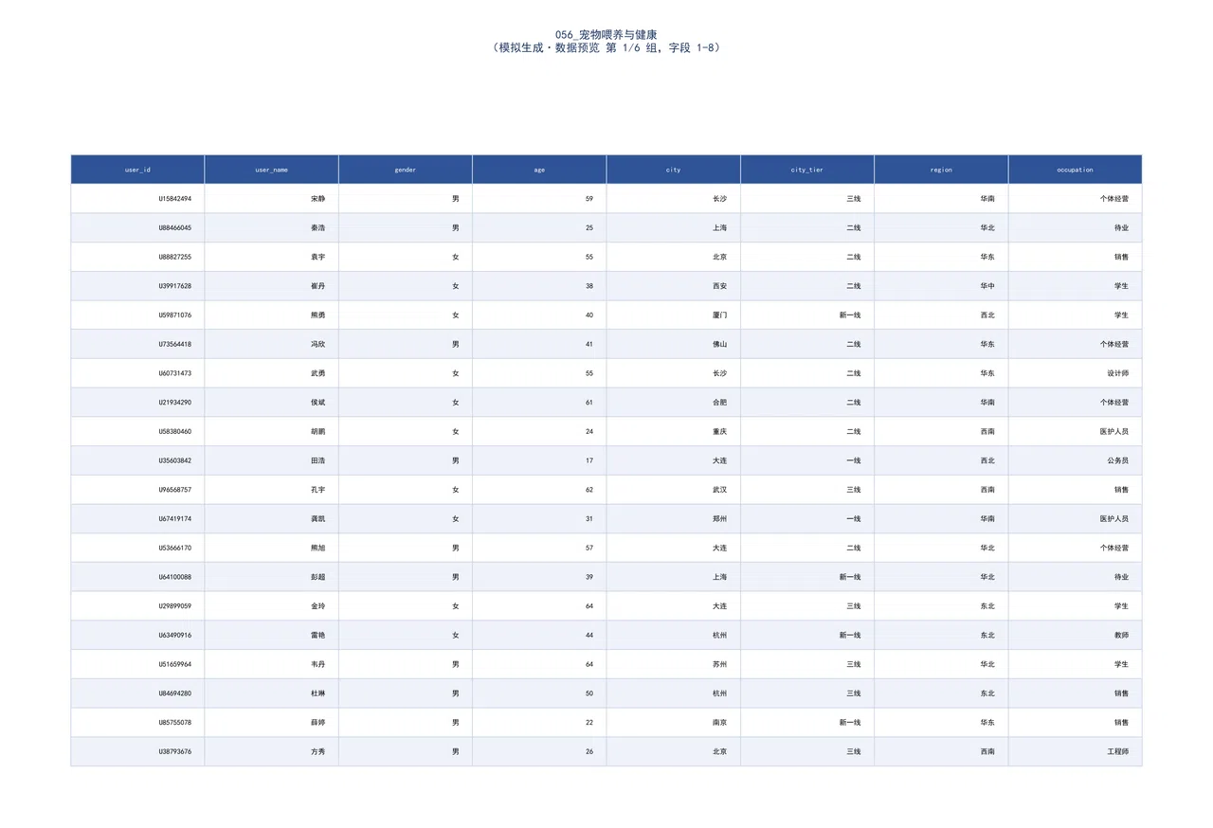The height and width of the screenshot is (828, 1213).
Task: Click the region cell 华中
Action: [941, 286]
